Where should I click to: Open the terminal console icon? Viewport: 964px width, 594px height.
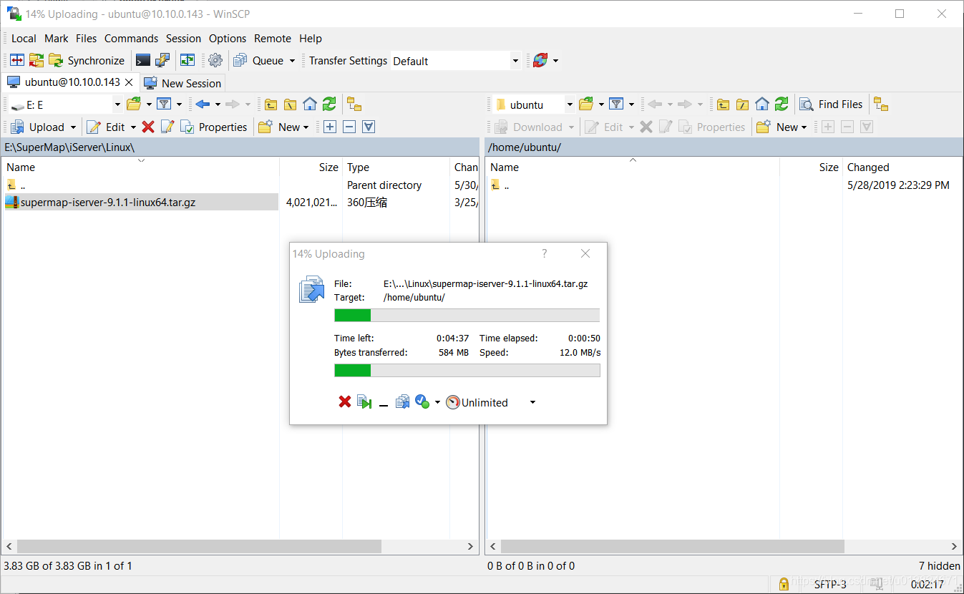click(x=143, y=61)
